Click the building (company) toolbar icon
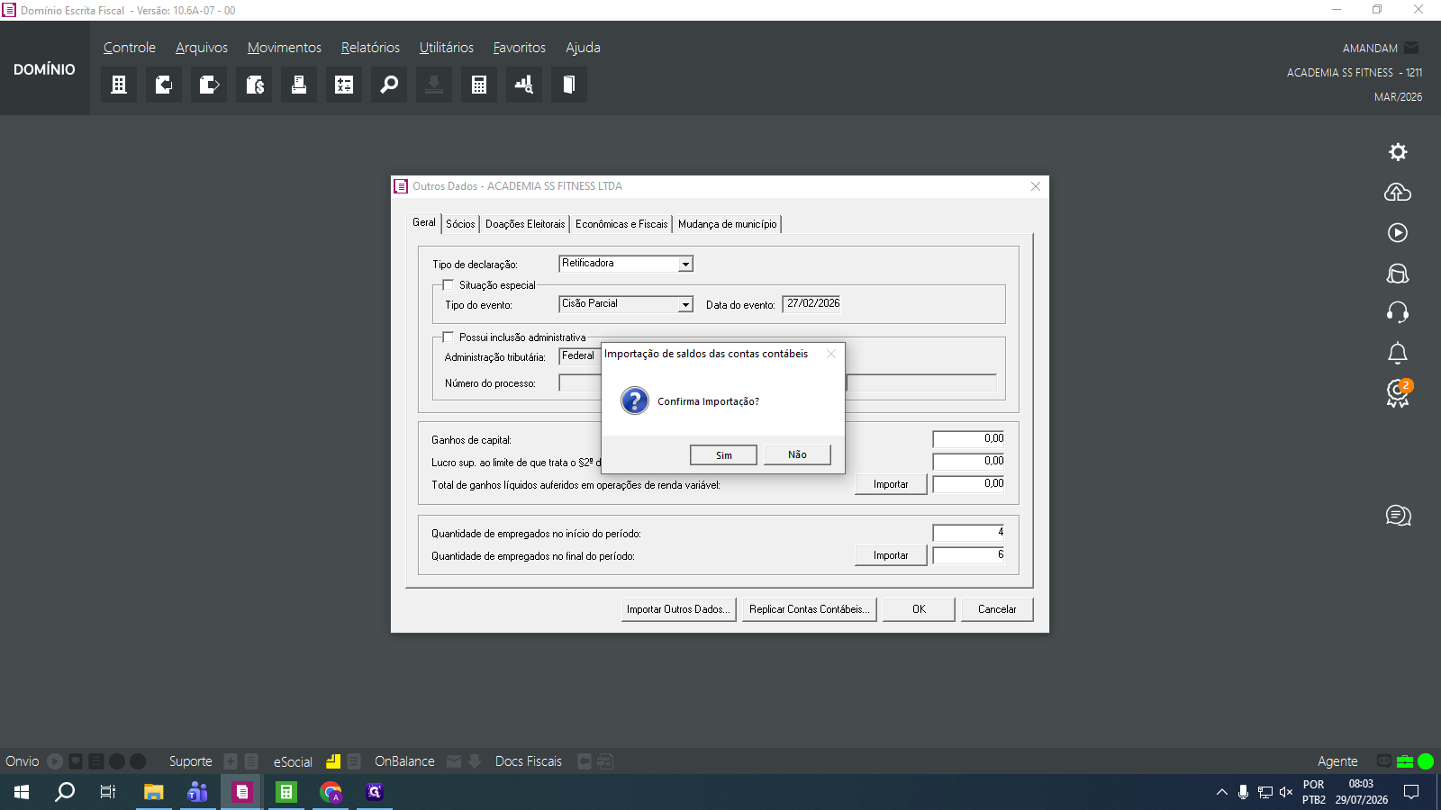Image resolution: width=1441 pixels, height=810 pixels. coord(119,85)
